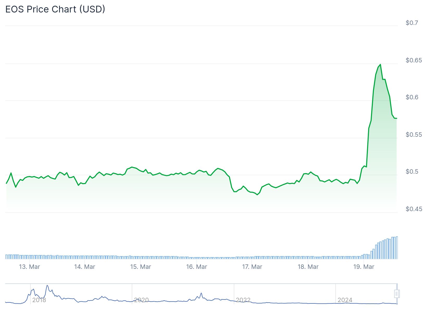Click 2018 in the navigator timeline
428x312 pixels.
point(39,300)
